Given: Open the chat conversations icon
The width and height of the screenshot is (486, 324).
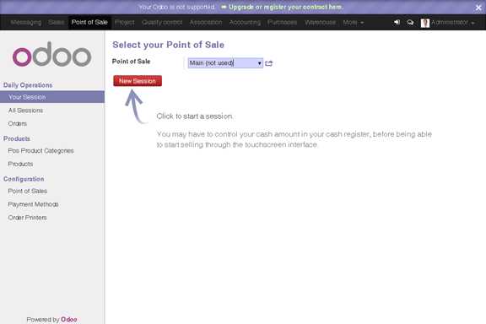Looking at the screenshot, I should pos(410,22).
